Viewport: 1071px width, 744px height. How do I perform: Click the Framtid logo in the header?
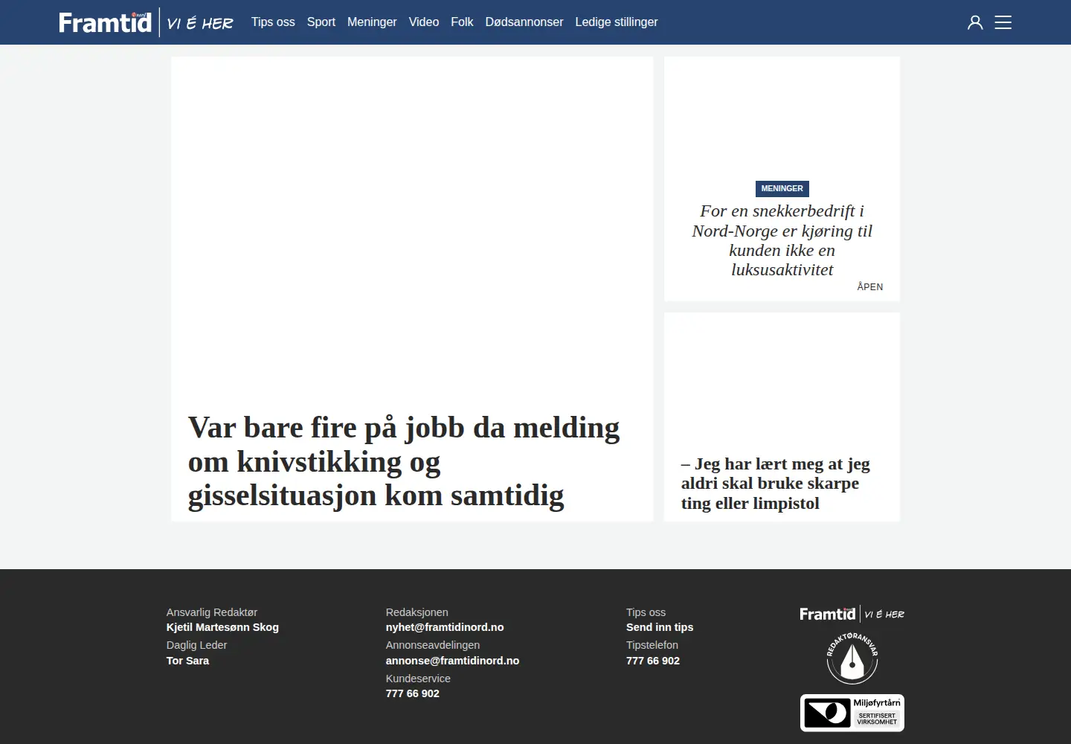tap(146, 22)
